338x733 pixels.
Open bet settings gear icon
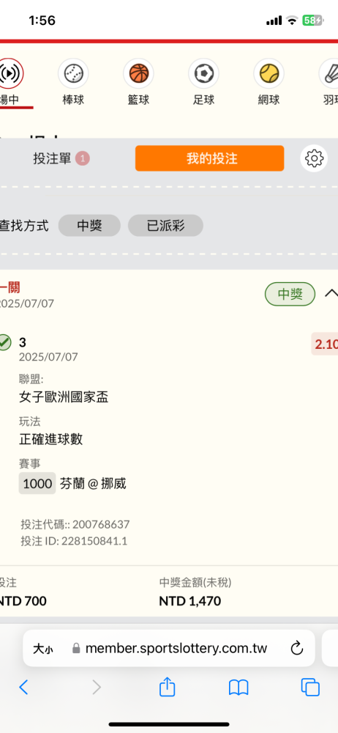point(314,158)
